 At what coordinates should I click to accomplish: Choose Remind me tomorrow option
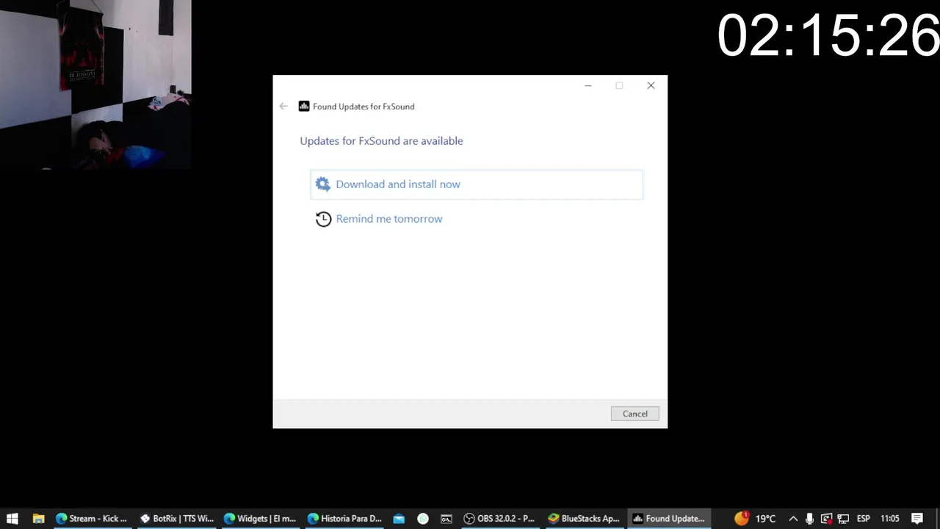388,219
